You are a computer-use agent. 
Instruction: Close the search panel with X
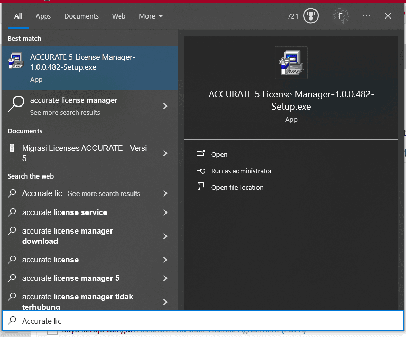[387, 16]
